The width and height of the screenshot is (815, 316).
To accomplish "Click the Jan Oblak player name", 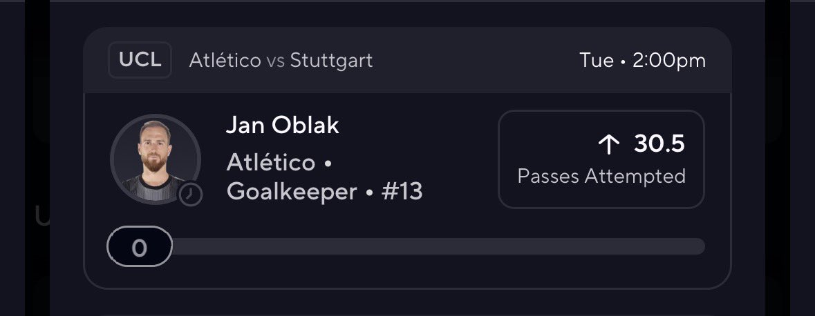I will [x=282, y=126].
